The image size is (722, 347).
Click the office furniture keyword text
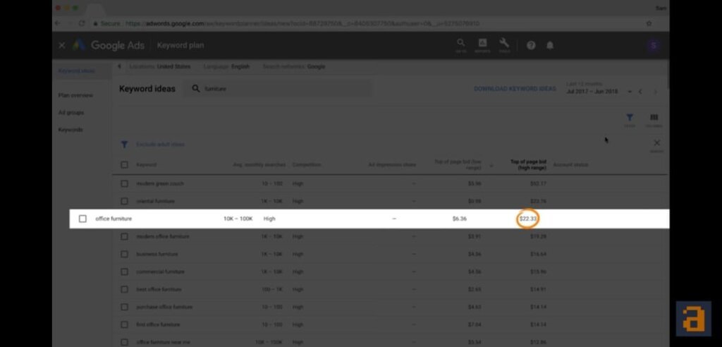(x=114, y=219)
